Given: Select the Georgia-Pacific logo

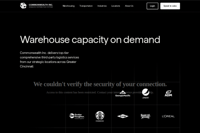Looking at the screenshot, I should coord(123,94).
